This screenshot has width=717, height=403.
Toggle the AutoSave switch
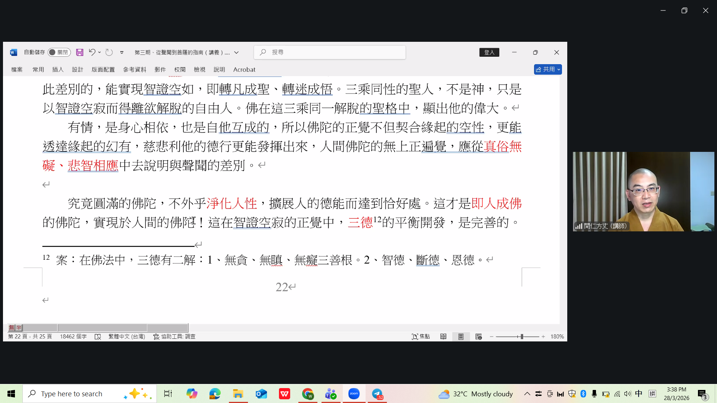coord(59,52)
